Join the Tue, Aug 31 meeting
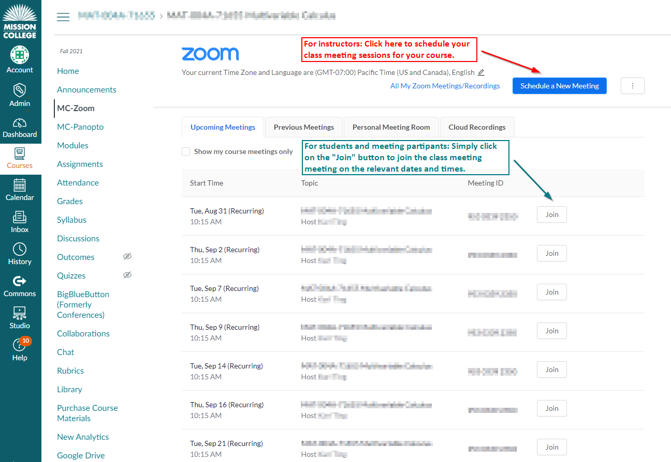Screen dimensions: 671x462 (552, 214)
